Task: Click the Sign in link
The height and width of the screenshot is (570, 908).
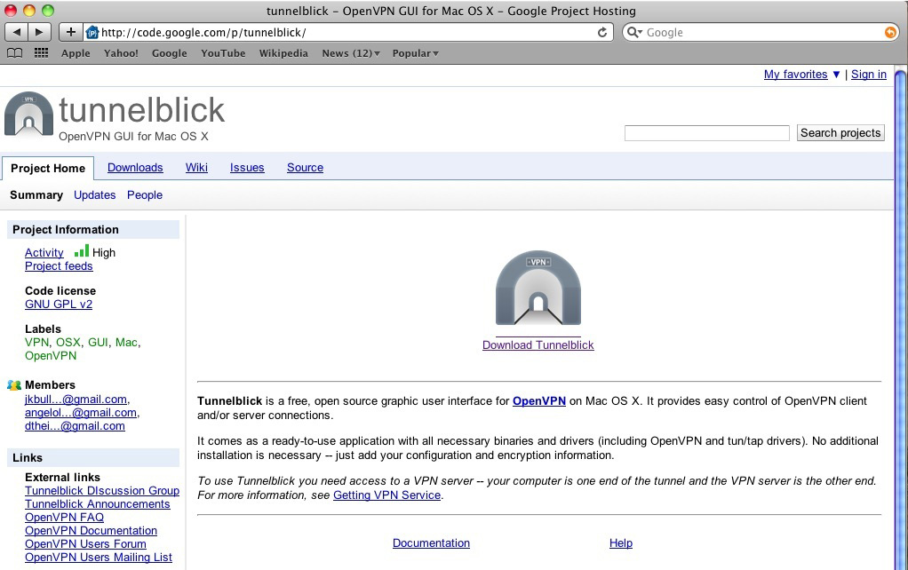Action: click(869, 74)
